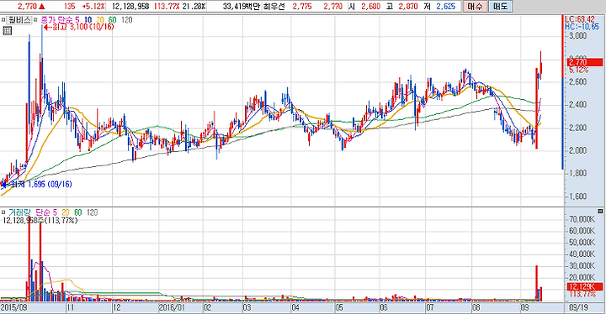Select the 60 average in volume legend
Image resolution: width=606 pixels, height=314 pixels.
pyautogui.click(x=77, y=212)
